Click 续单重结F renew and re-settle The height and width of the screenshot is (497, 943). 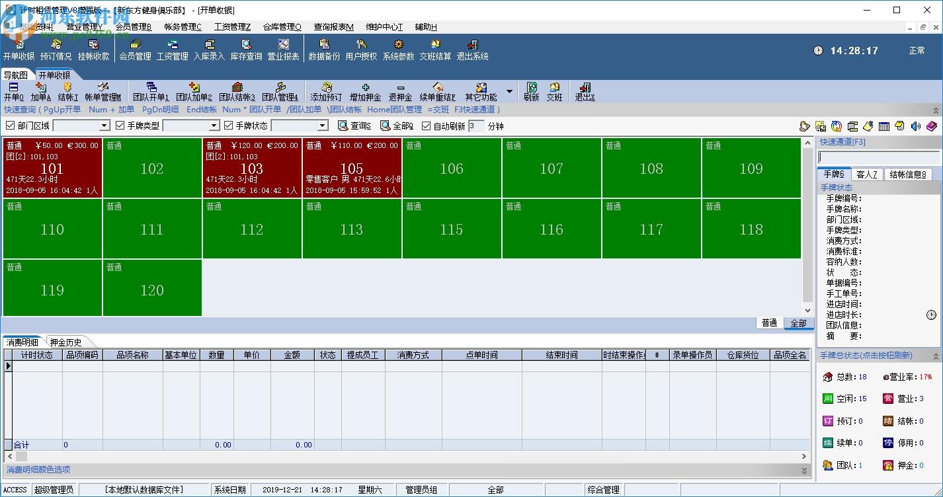[x=437, y=92]
